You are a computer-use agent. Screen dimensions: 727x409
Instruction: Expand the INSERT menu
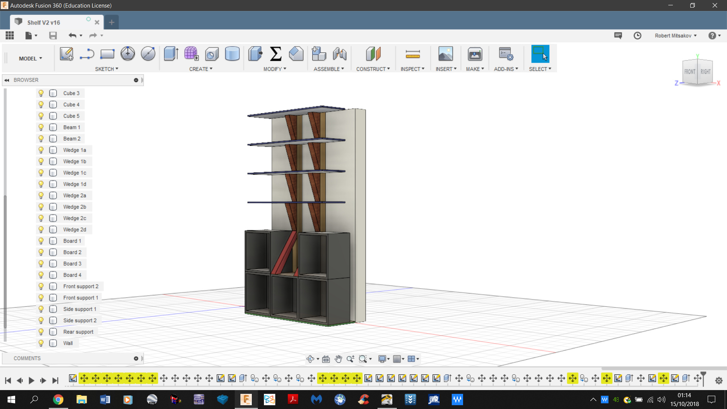(446, 69)
